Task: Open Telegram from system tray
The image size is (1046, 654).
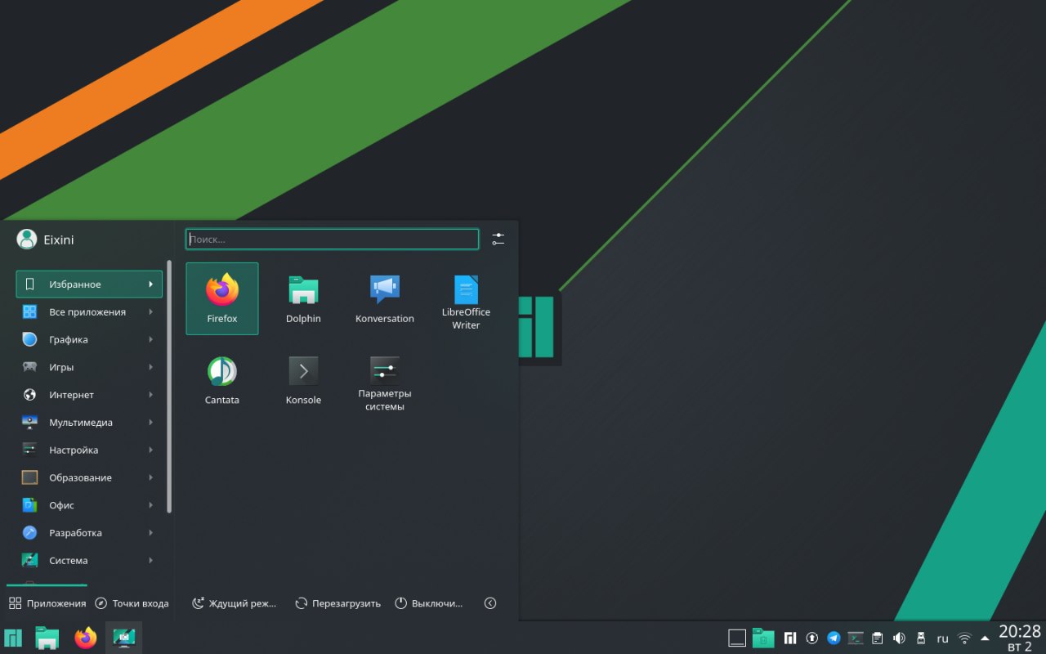Action: (834, 638)
